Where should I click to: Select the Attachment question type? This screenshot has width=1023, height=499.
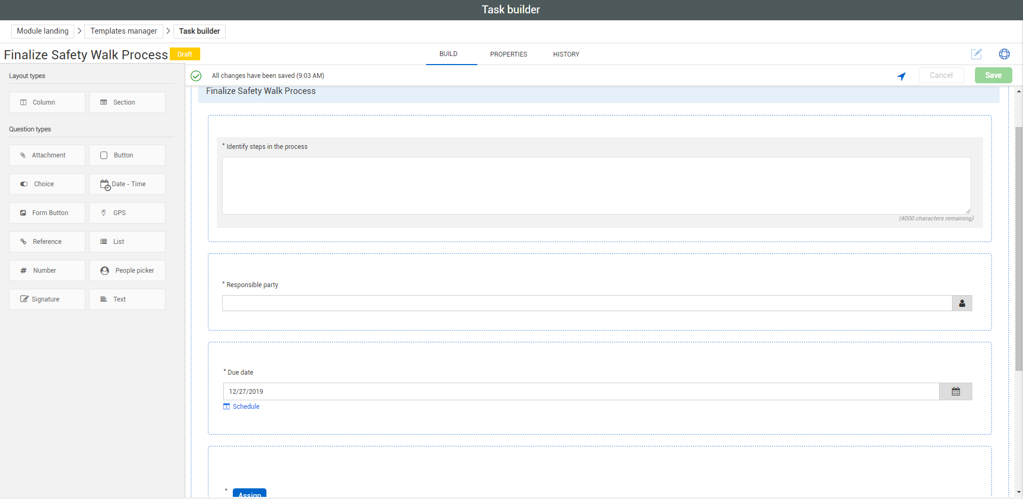coord(47,155)
